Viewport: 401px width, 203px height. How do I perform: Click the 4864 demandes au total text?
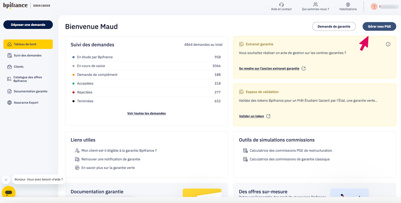(x=203, y=45)
